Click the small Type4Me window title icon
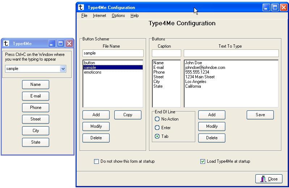Image resolution: width=289 pixels, height=188 pixels. pyautogui.click(x=6, y=43)
